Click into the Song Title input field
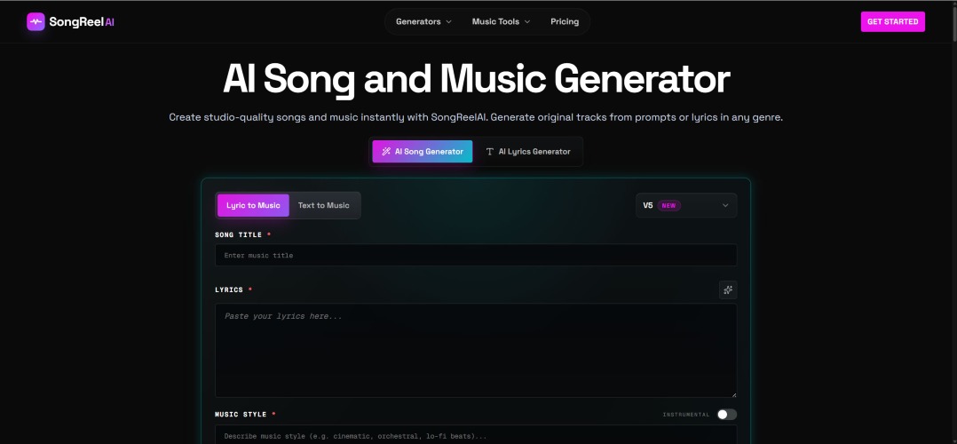This screenshot has height=444, width=957. tap(476, 255)
